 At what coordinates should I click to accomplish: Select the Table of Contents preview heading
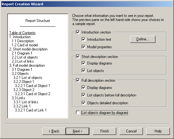tap(22, 33)
